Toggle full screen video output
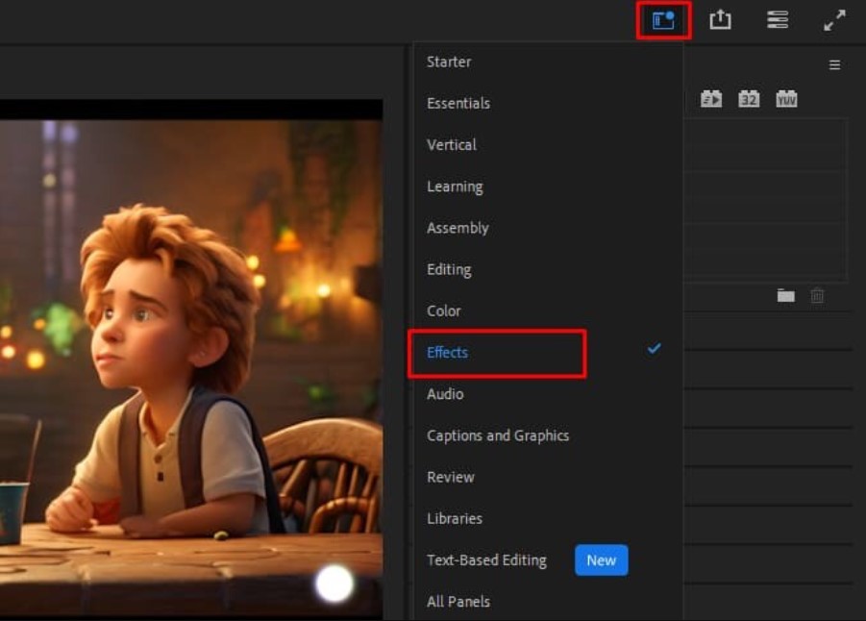Viewport: 866px width, 621px height. (x=834, y=20)
